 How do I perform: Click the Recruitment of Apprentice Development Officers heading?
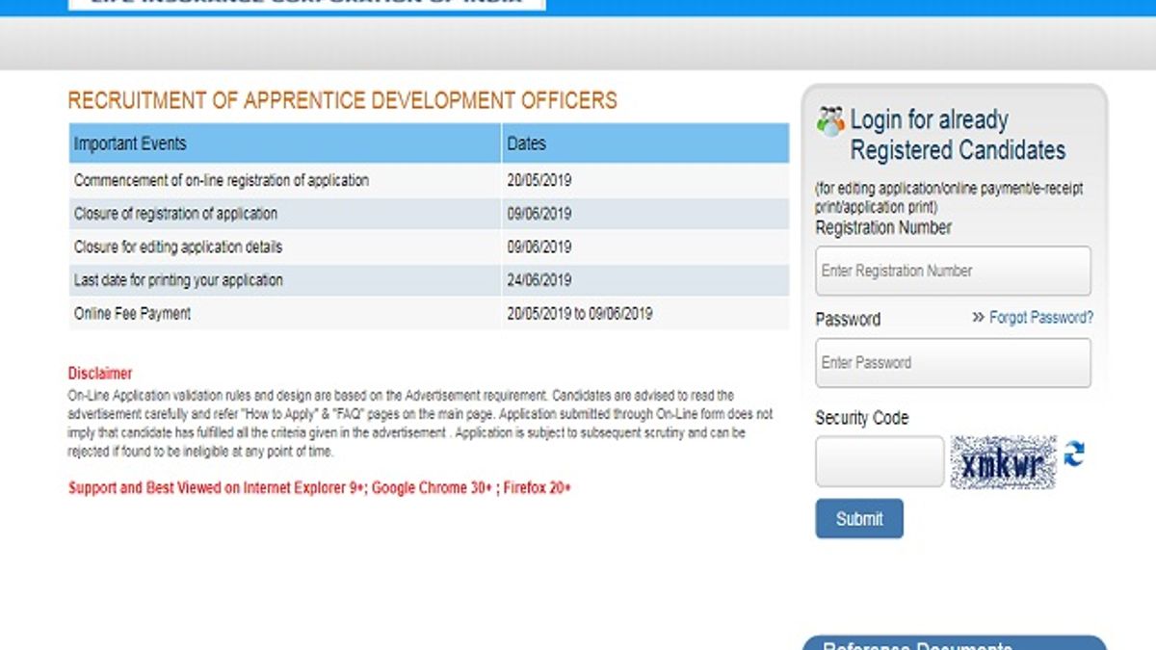click(342, 100)
